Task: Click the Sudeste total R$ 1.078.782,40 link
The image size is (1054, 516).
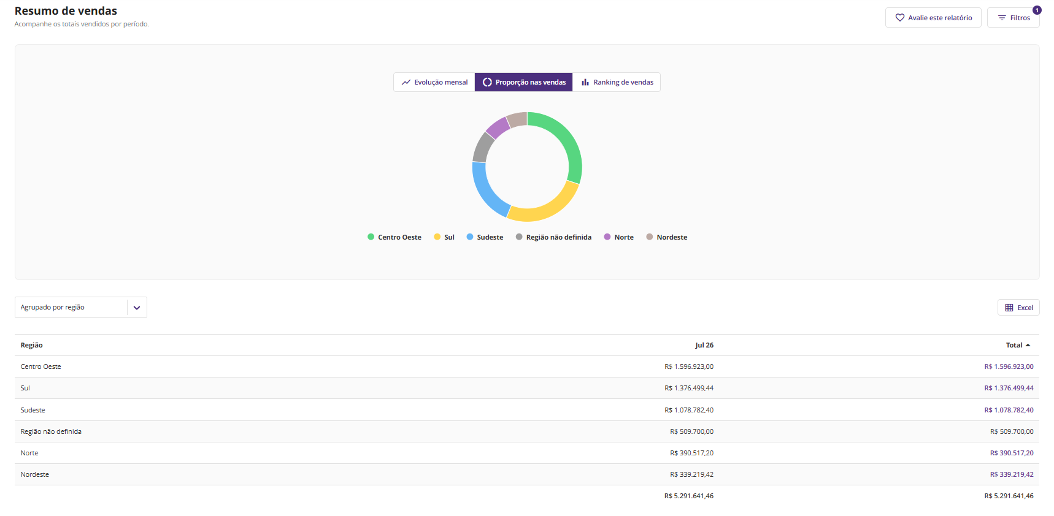Action: (x=1009, y=410)
